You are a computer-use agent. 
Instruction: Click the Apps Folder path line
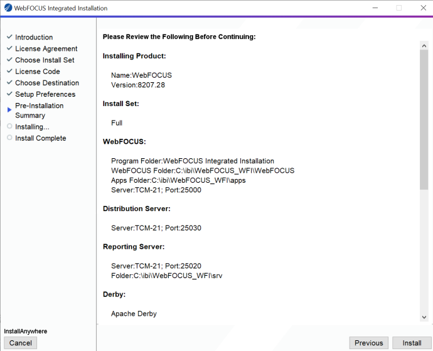point(178,180)
